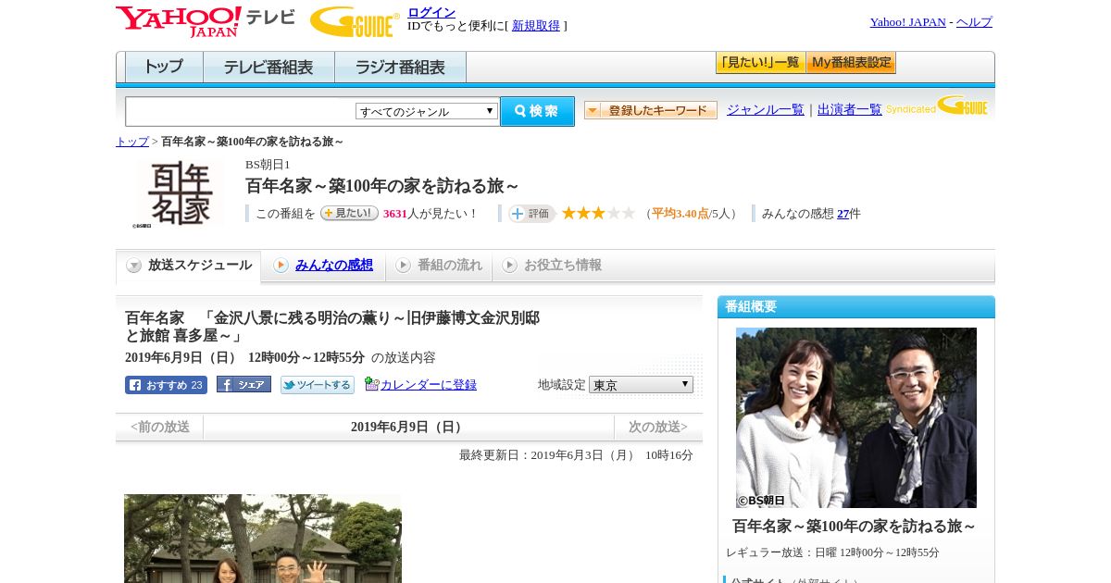Click the 百年名家 program logo thumbnail
Image resolution: width=1111 pixels, height=583 pixels.
coord(181,193)
